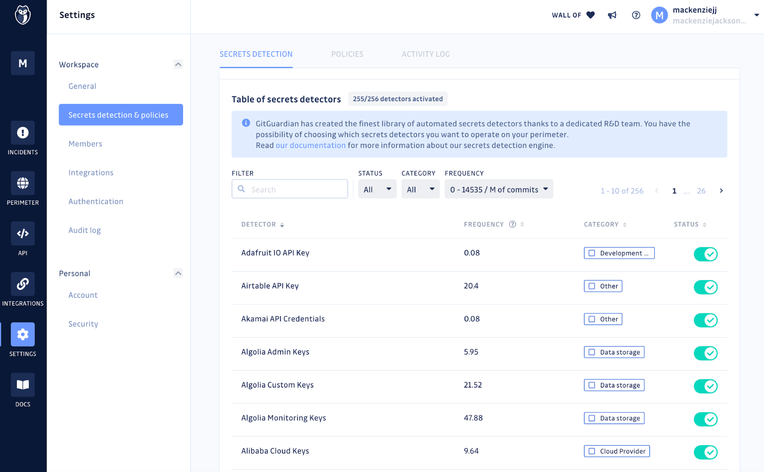Click the announcements megaphone icon
The height and width of the screenshot is (472, 764).
612,15
